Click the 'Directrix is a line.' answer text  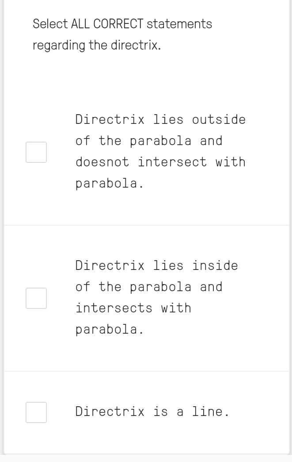click(152, 412)
